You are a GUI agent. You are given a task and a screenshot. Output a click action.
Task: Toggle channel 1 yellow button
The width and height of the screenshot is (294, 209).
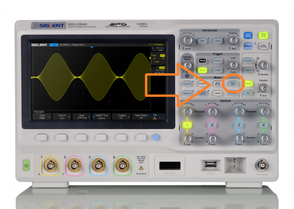pos(188,125)
